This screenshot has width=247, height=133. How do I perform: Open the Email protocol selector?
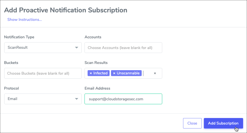tap(43, 99)
